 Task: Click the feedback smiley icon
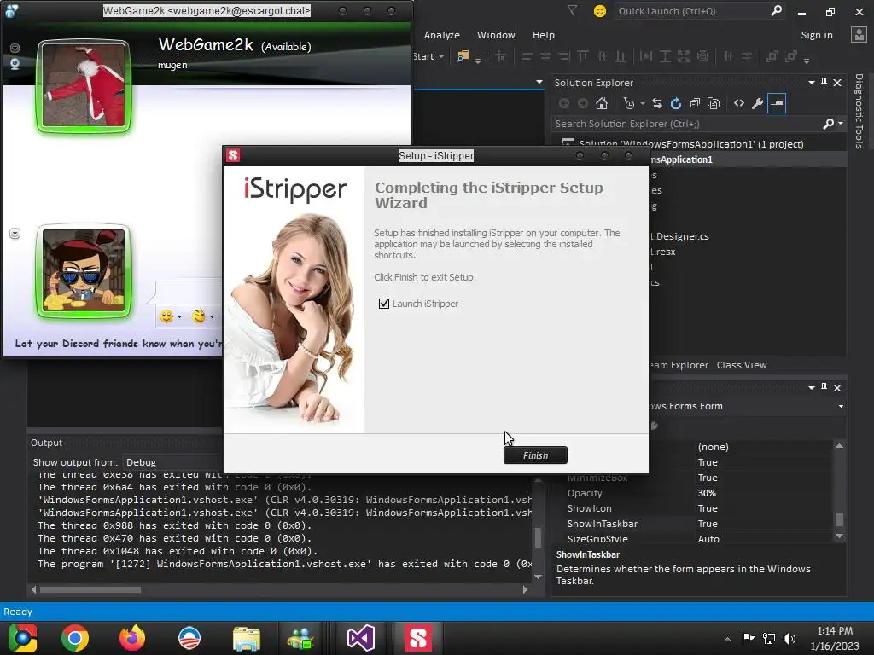tap(600, 11)
